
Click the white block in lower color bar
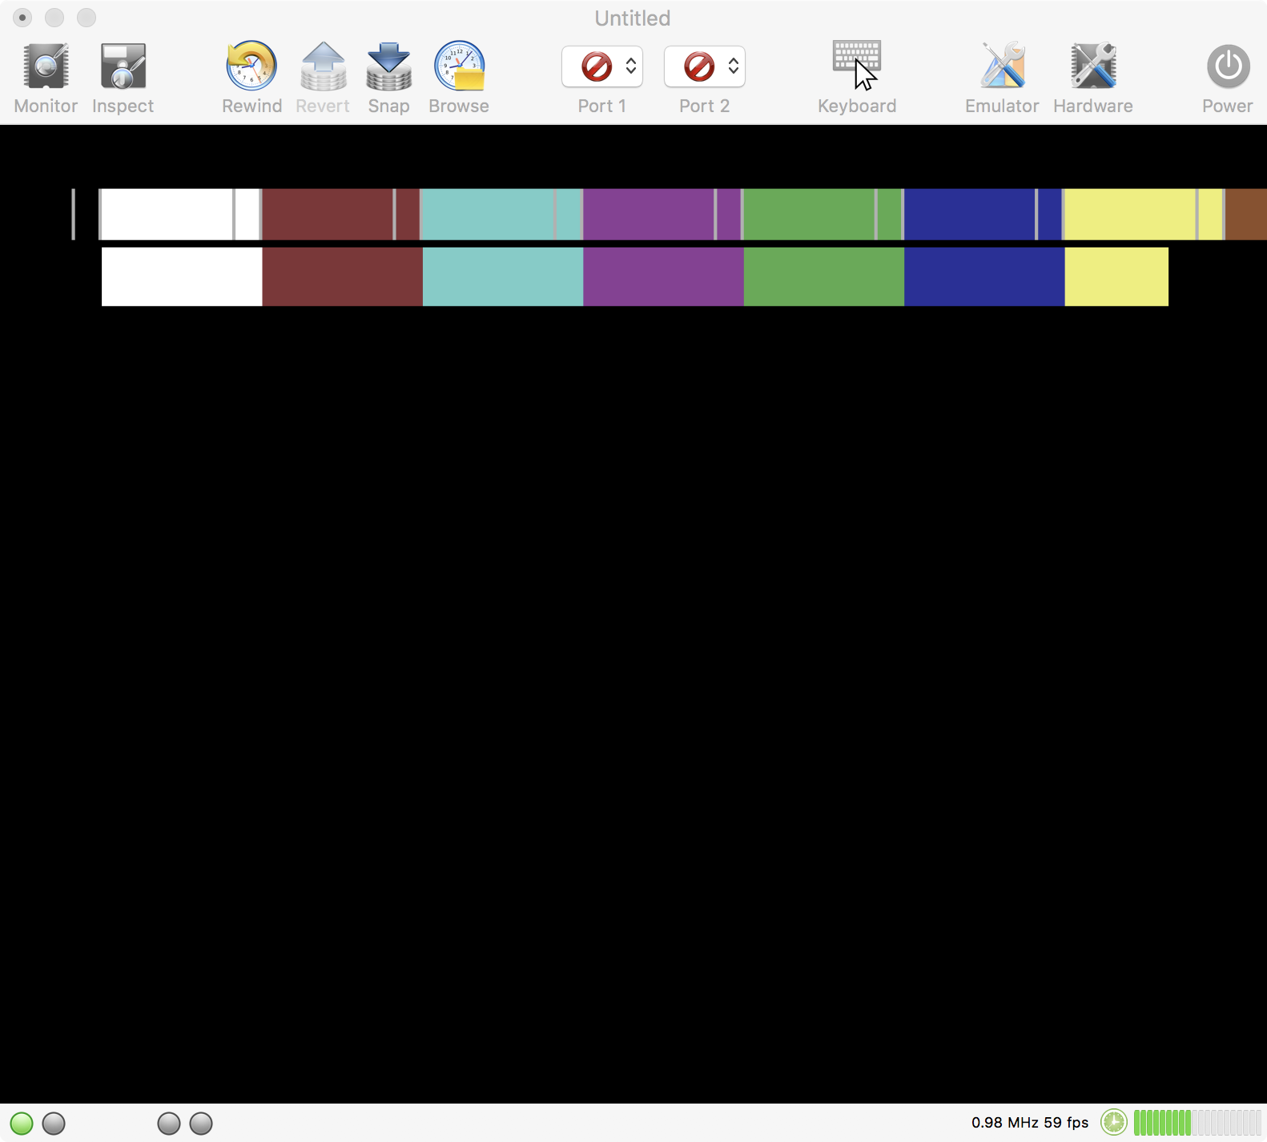click(182, 276)
